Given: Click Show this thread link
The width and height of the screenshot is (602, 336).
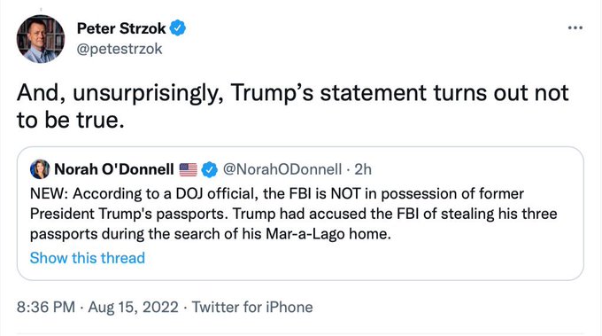Looking at the screenshot, I should 88,258.
